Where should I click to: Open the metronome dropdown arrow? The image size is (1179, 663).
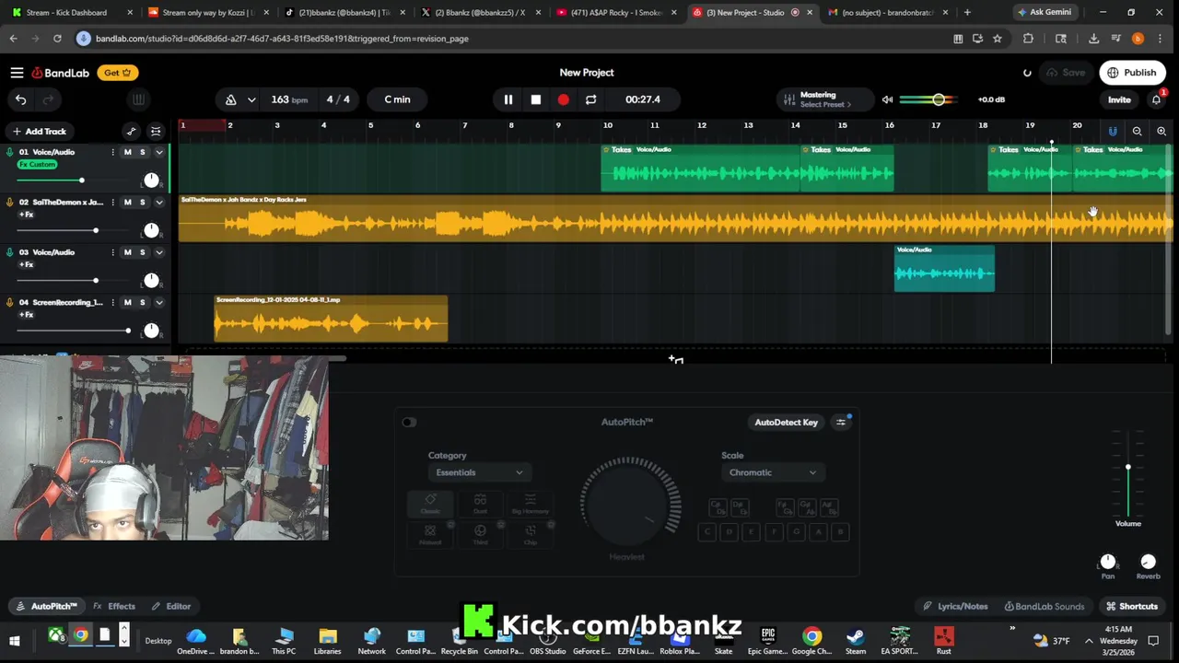coord(251,99)
